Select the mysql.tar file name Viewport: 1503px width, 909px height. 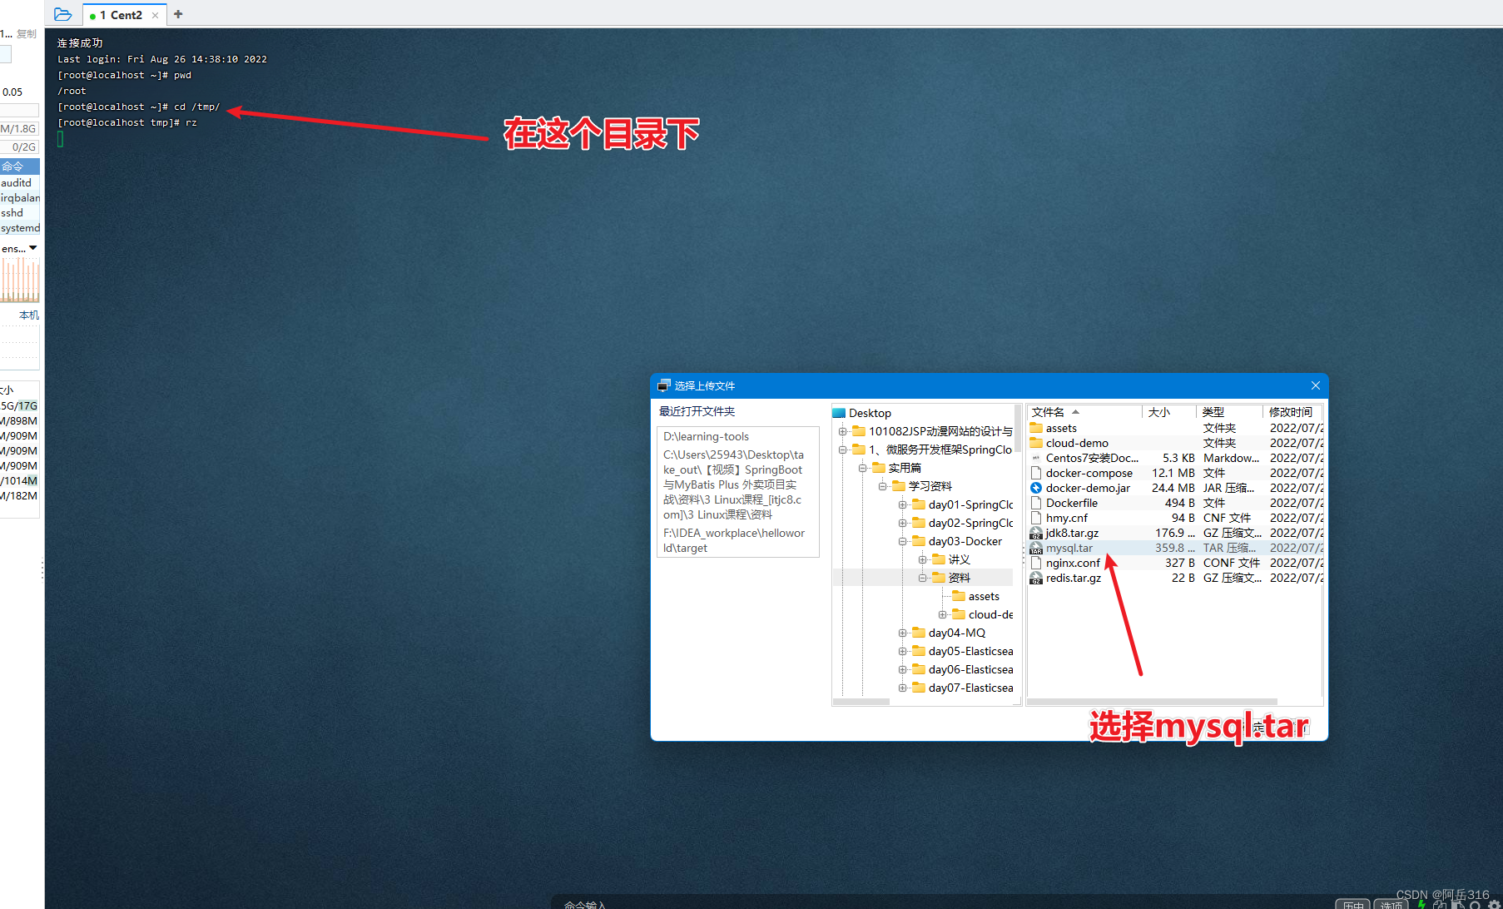coord(1069,548)
